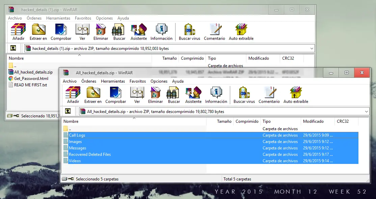Select the Recovered Deleted Files folder
The height and width of the screenshot is (199, 376).
pos(90,154)
